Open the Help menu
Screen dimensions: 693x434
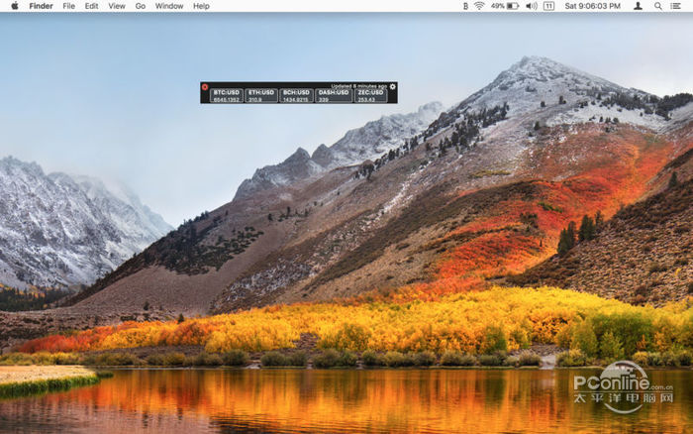pyautogui.click(x=201, y=6)
